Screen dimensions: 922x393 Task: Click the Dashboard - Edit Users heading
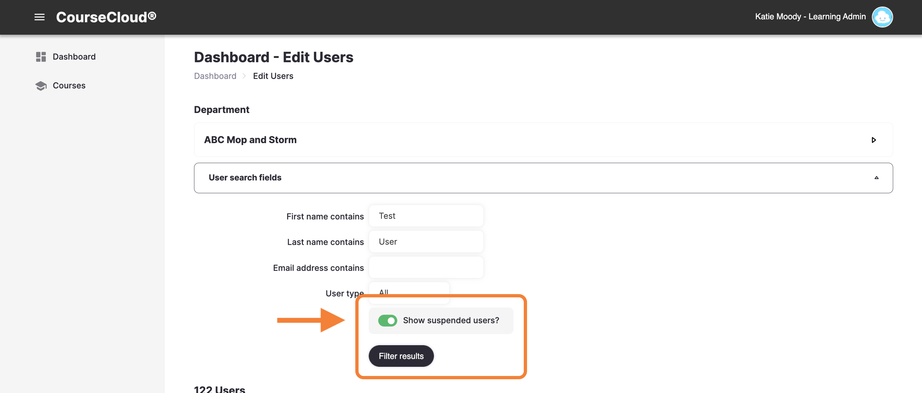[273, 57]
